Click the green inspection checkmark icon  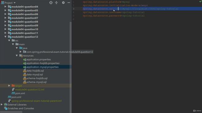(200, 1)
